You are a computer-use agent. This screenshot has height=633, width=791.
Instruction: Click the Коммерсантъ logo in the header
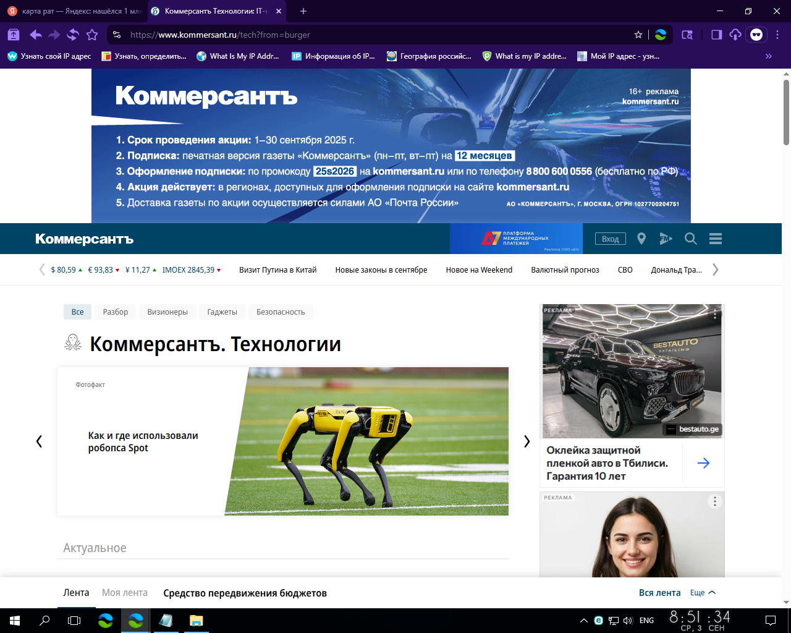click(85, 239)
